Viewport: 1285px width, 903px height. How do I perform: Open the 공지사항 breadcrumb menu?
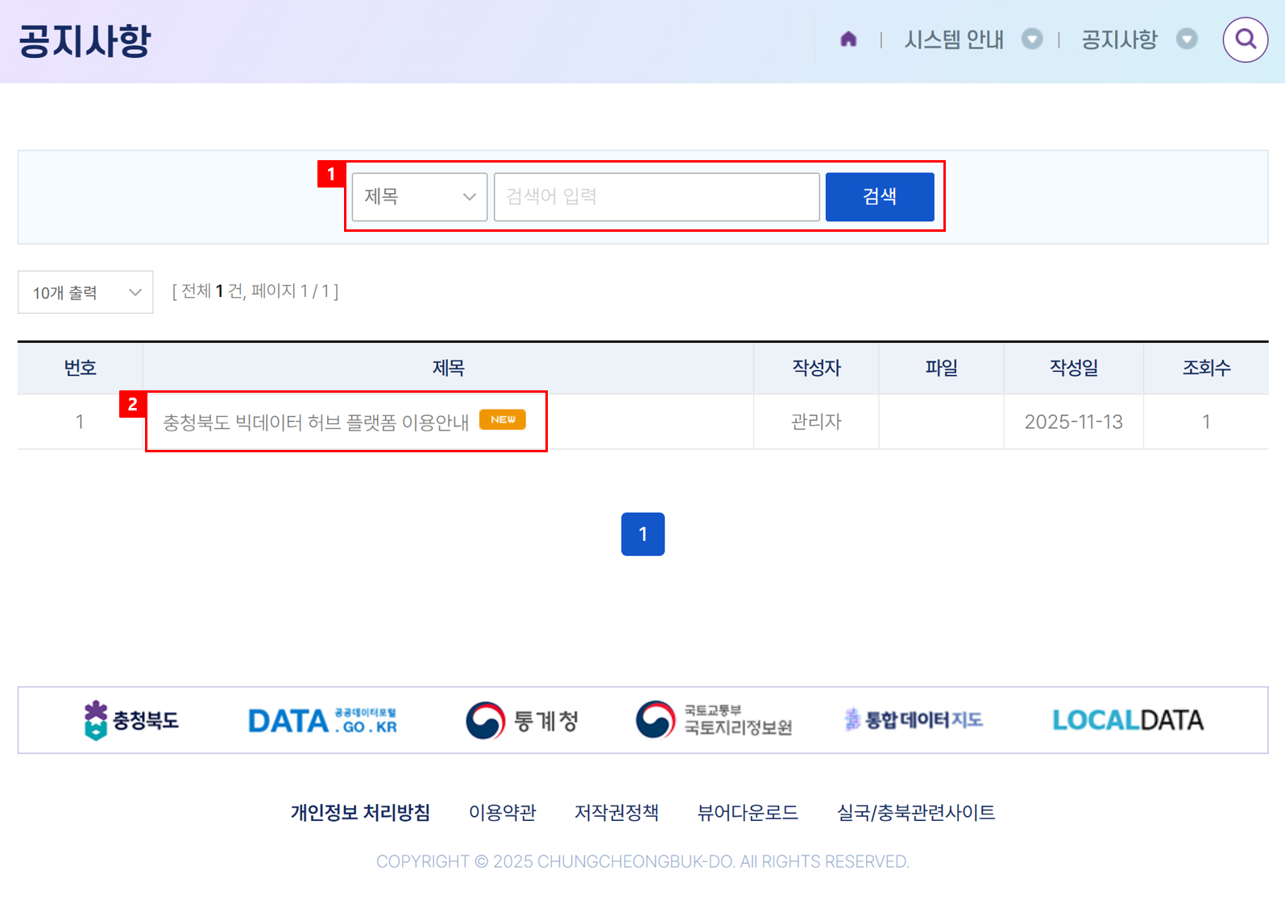coord(1118,39)
